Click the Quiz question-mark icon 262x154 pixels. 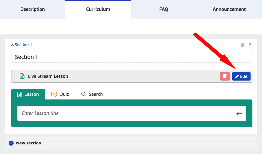(x=54, y=94)
